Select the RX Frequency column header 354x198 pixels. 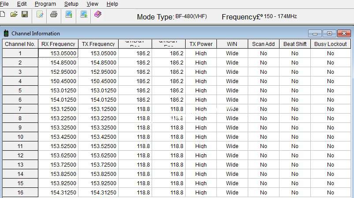click(58, 44)
